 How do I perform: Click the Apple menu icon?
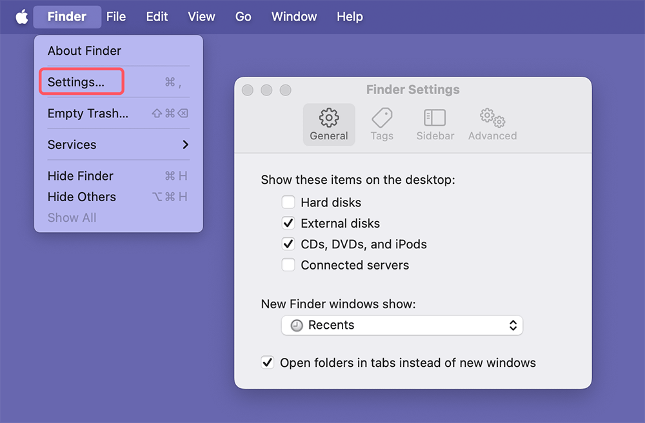[21, 16]
